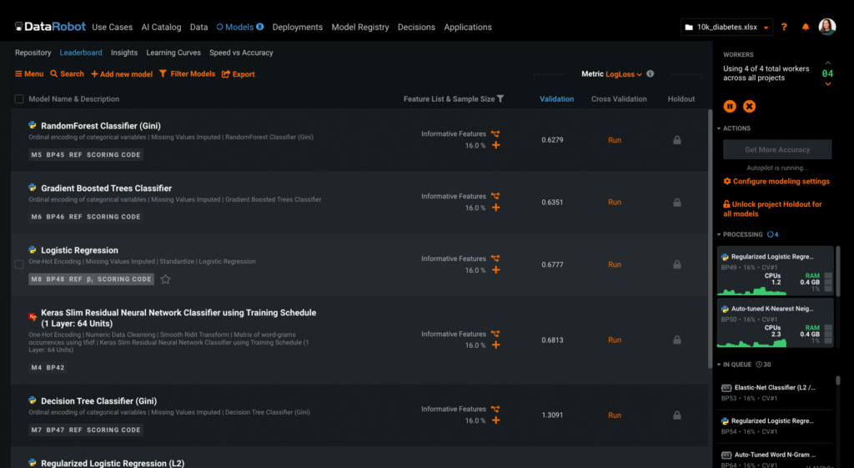Click the holdout lock for Gradient Boosted Trees
Image resolution: width=854 pixels, height=468 pixels.
tap(677, 202)
